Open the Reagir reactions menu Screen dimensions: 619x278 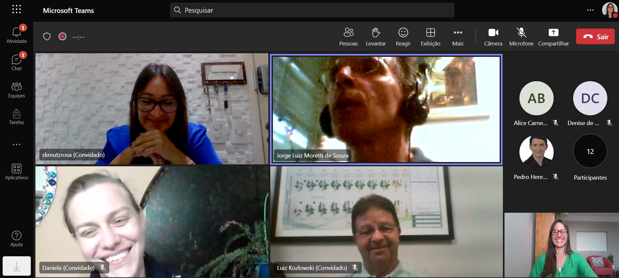click(403, 37)
